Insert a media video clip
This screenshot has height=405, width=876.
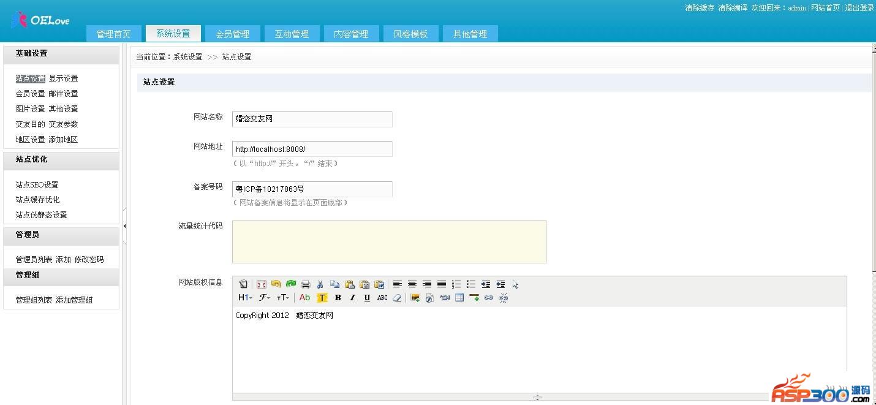point(445,298)
